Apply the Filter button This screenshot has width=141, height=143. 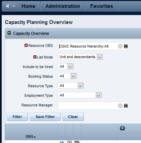point(17,117)
